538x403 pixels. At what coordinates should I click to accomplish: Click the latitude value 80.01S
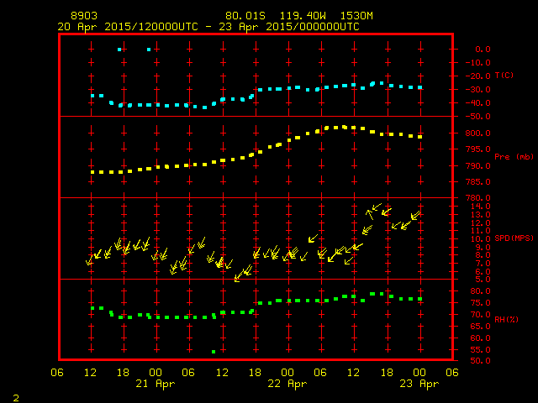coord(245,16)
